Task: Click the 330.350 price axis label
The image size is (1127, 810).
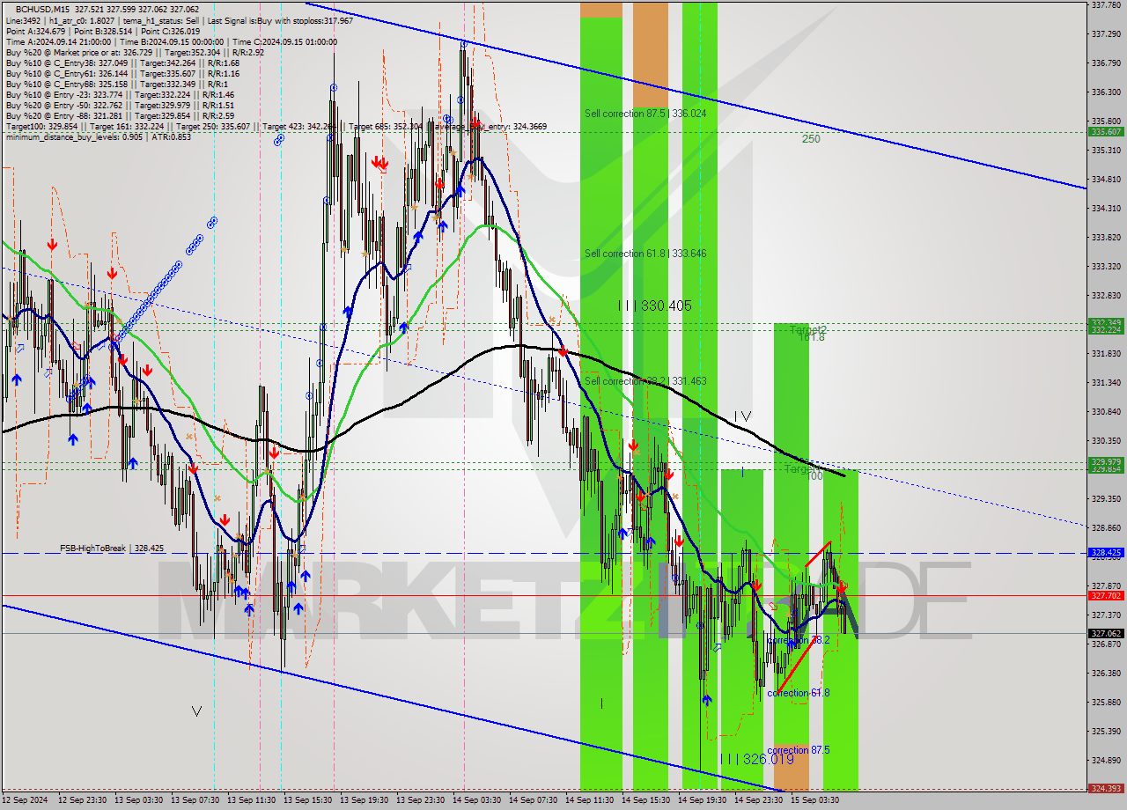Action: (x=1106, y=440)
